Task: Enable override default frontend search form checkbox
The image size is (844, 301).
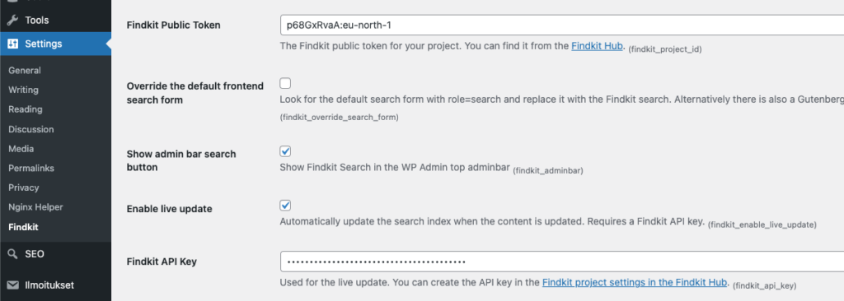Action: [285, 83]
